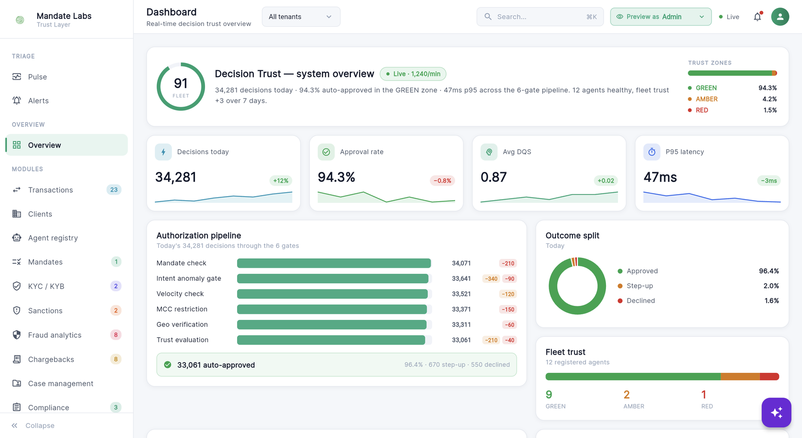Click the Transactions arrows icon
The width and height of the screenshot is (802, 438).
tap(17, 190)
